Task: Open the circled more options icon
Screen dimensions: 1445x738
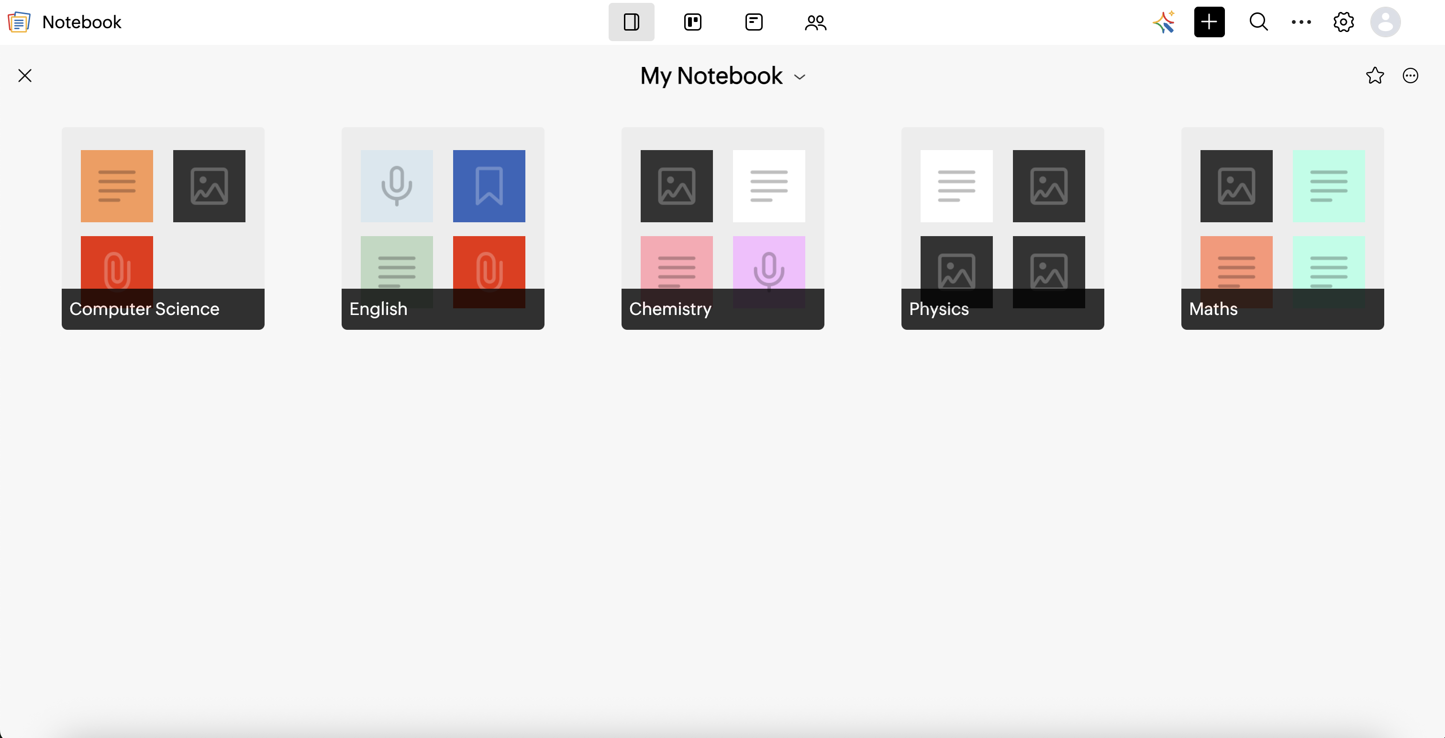Action: [1410, 76]
